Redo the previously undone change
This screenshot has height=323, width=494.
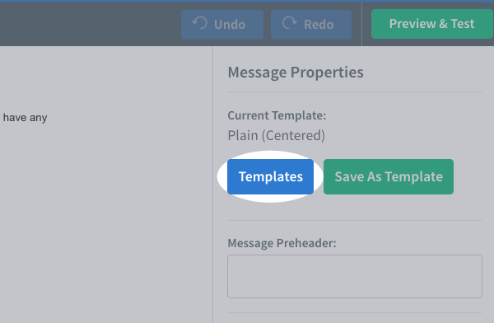pos(311,25)
